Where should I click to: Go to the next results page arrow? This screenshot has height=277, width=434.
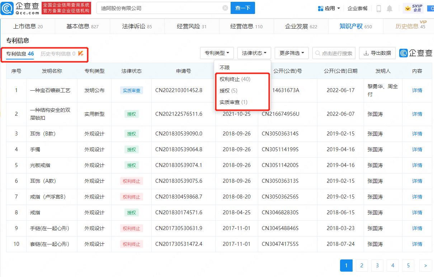tap(425, 266)
